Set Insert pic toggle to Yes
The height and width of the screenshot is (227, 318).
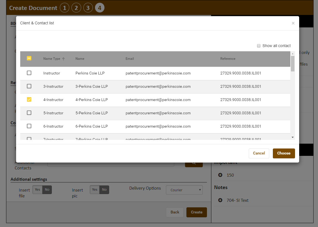pyautogui.click(x=95, y=190)
